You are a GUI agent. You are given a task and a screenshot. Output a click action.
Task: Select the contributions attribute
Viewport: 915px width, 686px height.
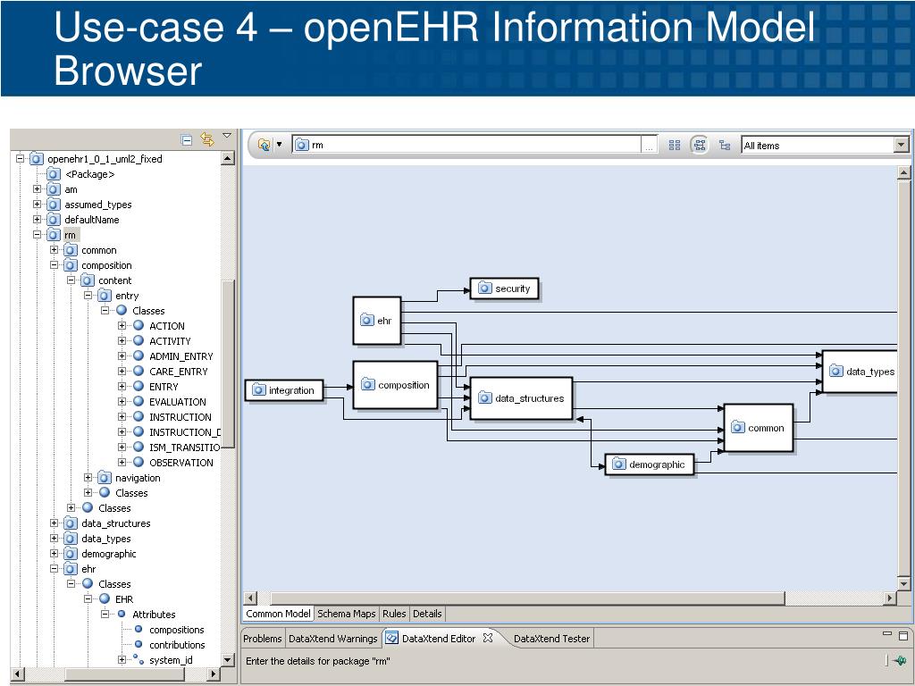click(177, 645)
